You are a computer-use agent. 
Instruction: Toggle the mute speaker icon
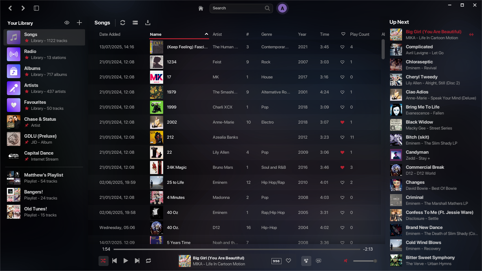coord(345,261)
